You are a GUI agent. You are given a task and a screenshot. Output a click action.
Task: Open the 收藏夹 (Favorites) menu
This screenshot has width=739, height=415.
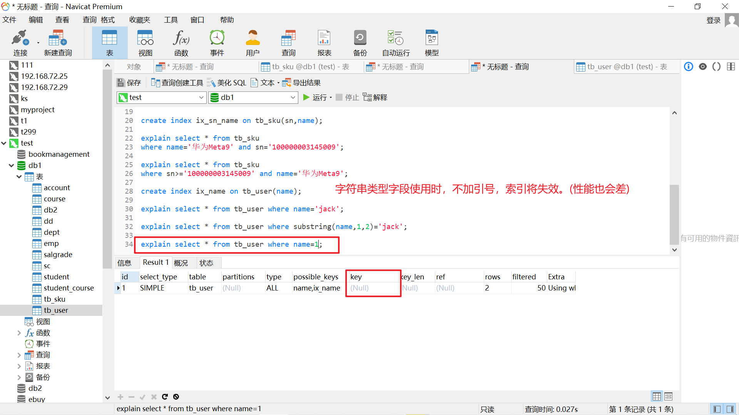pyautogui.click(x=140, y=20)
